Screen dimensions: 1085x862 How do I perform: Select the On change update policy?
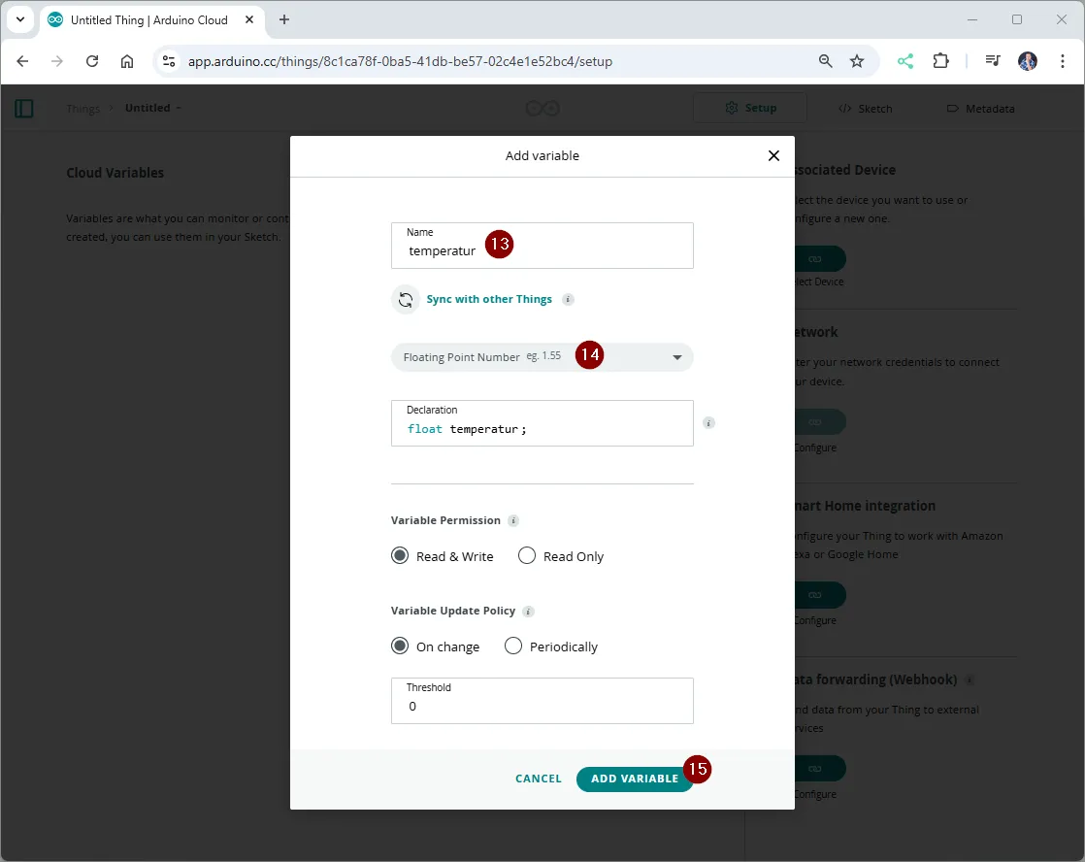400,646
